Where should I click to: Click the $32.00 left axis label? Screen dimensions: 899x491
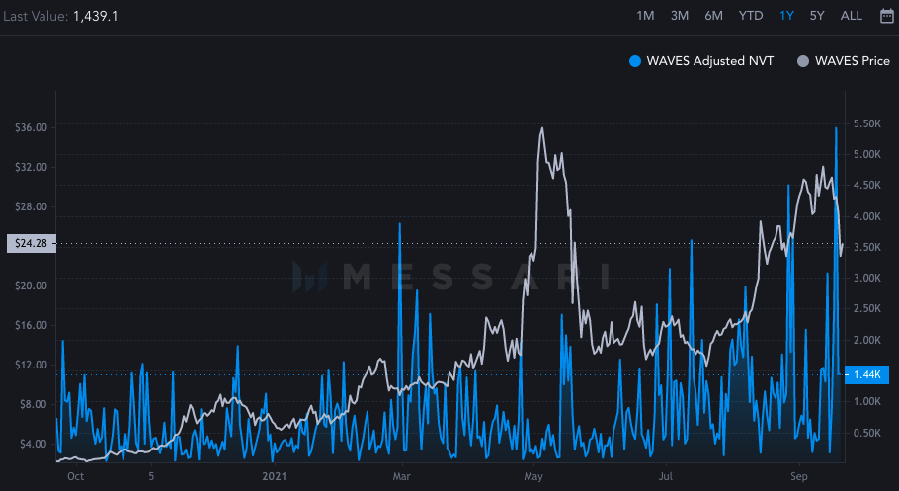click(31, 168)
